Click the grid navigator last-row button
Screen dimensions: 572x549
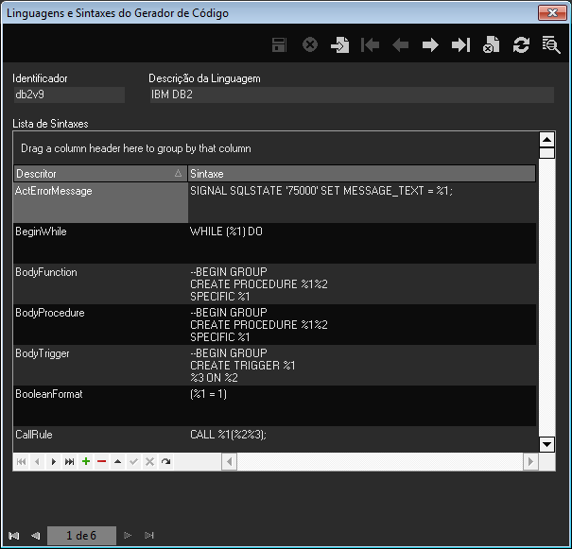[69, 461]
